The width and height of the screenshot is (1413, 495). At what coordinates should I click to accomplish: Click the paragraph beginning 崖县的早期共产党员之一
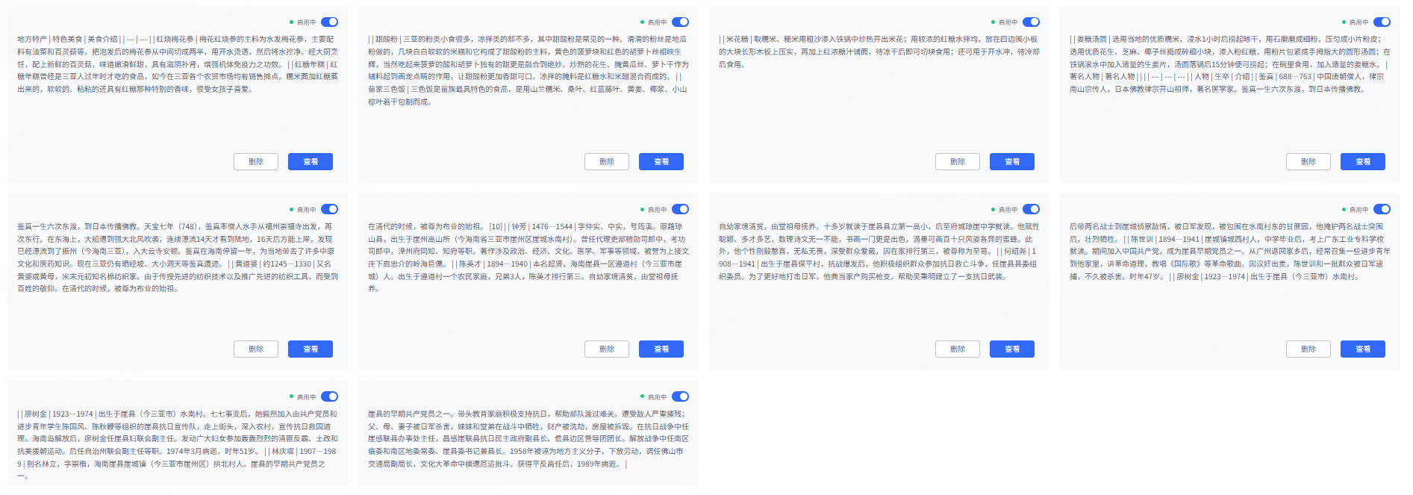(528, 439)
